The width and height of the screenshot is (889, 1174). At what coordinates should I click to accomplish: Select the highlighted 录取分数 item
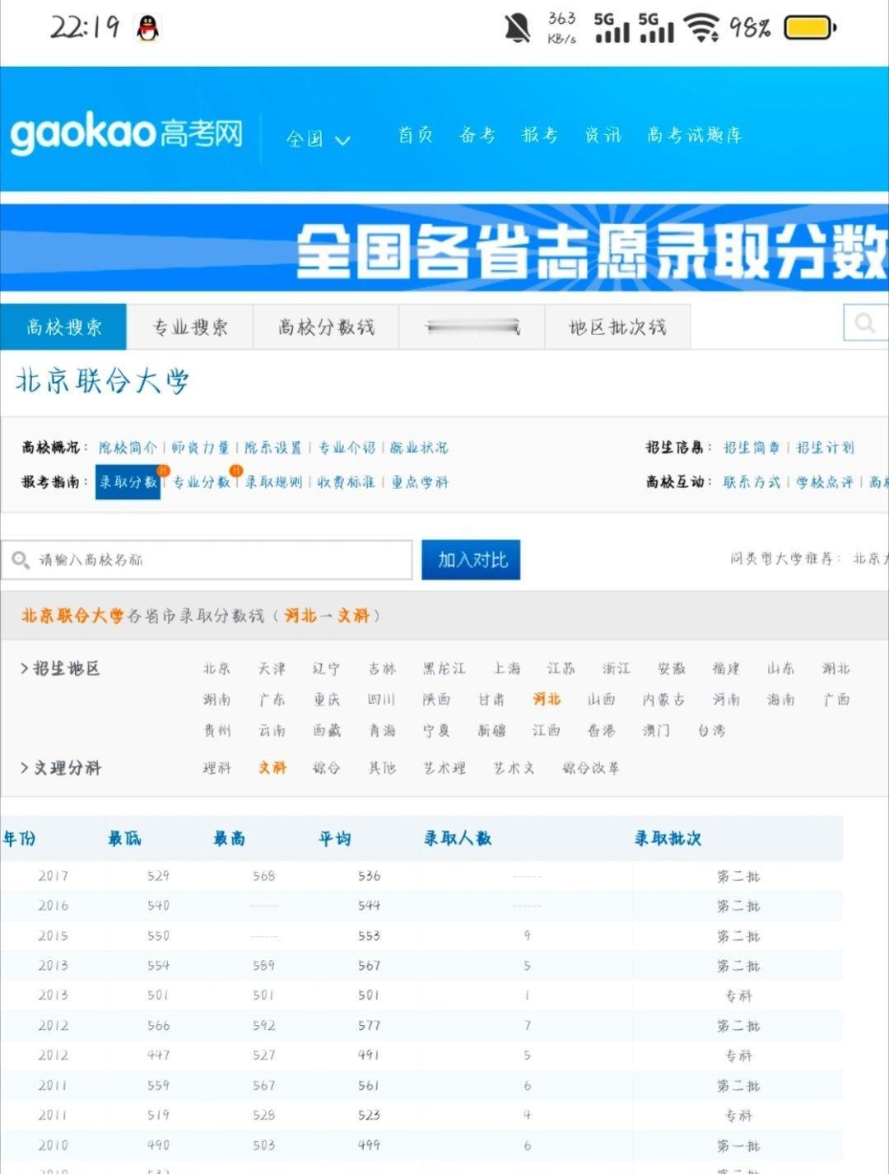(x=128, y=482)
